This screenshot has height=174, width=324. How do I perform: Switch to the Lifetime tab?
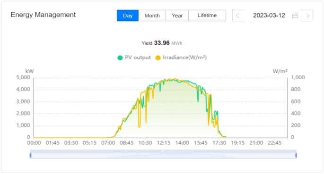[207, 16]
